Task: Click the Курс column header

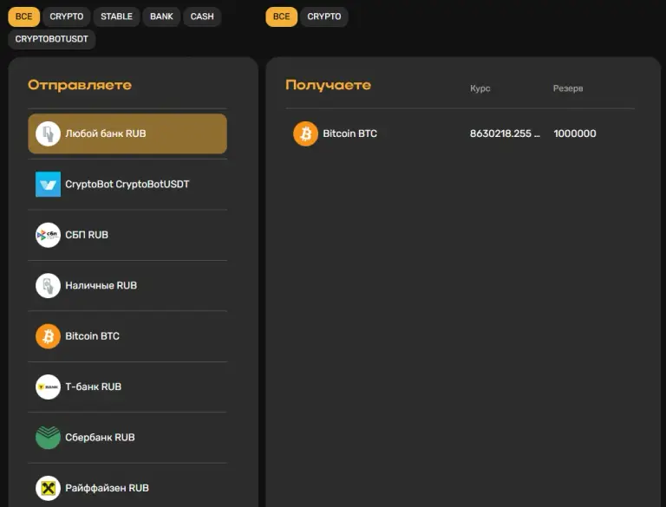Action: click(480, 88)
